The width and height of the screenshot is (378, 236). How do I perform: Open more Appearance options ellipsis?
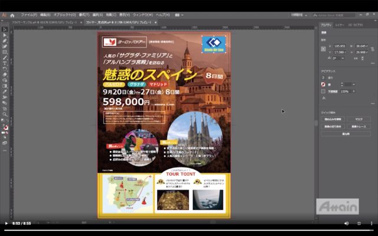[x=373, y=104]
